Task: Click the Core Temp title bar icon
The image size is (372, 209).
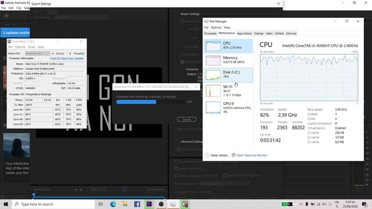Action: point(9,41)
